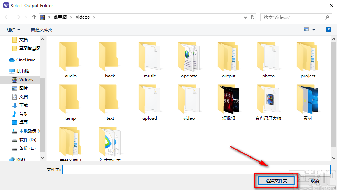Expand chevron before 此电脑 in path

point(49,17)
